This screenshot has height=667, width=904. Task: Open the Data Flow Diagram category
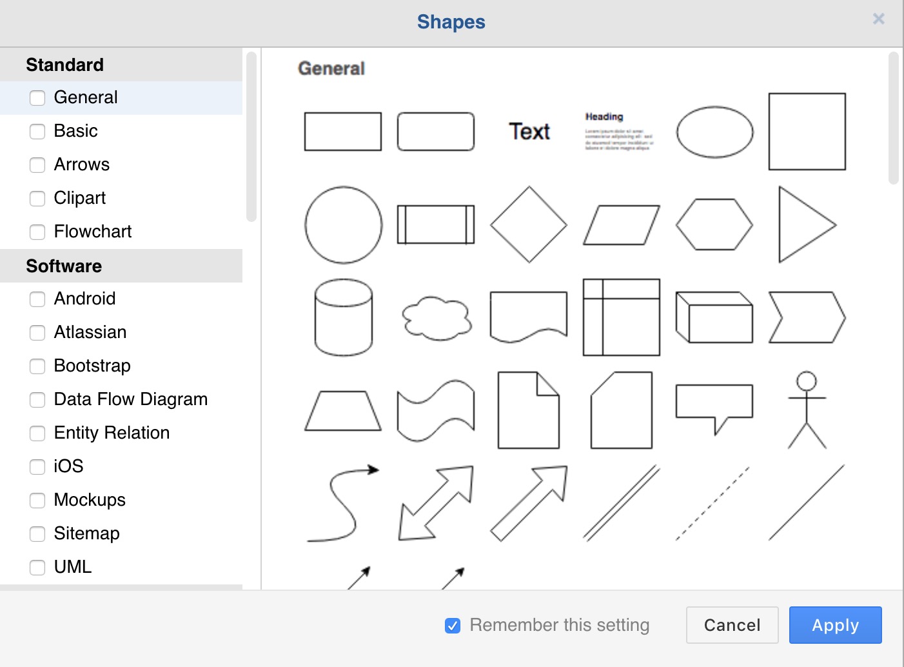pyautogui.click(x=130, y=399)
